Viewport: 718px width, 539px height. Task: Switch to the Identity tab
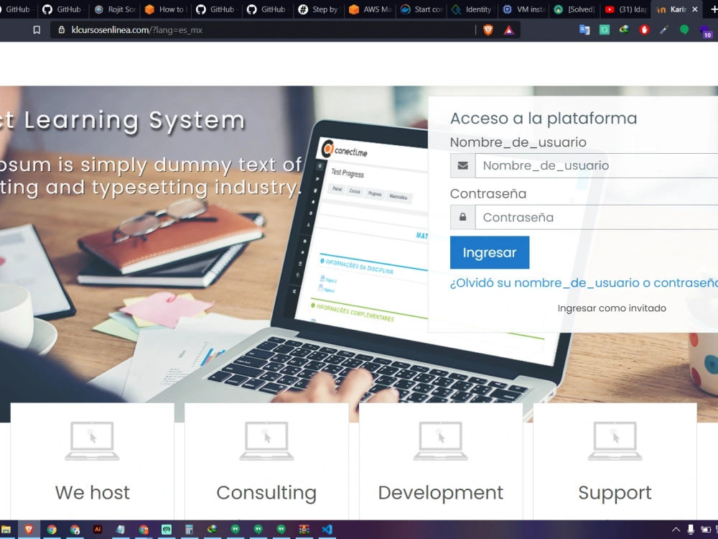click(x=473, y=9)
